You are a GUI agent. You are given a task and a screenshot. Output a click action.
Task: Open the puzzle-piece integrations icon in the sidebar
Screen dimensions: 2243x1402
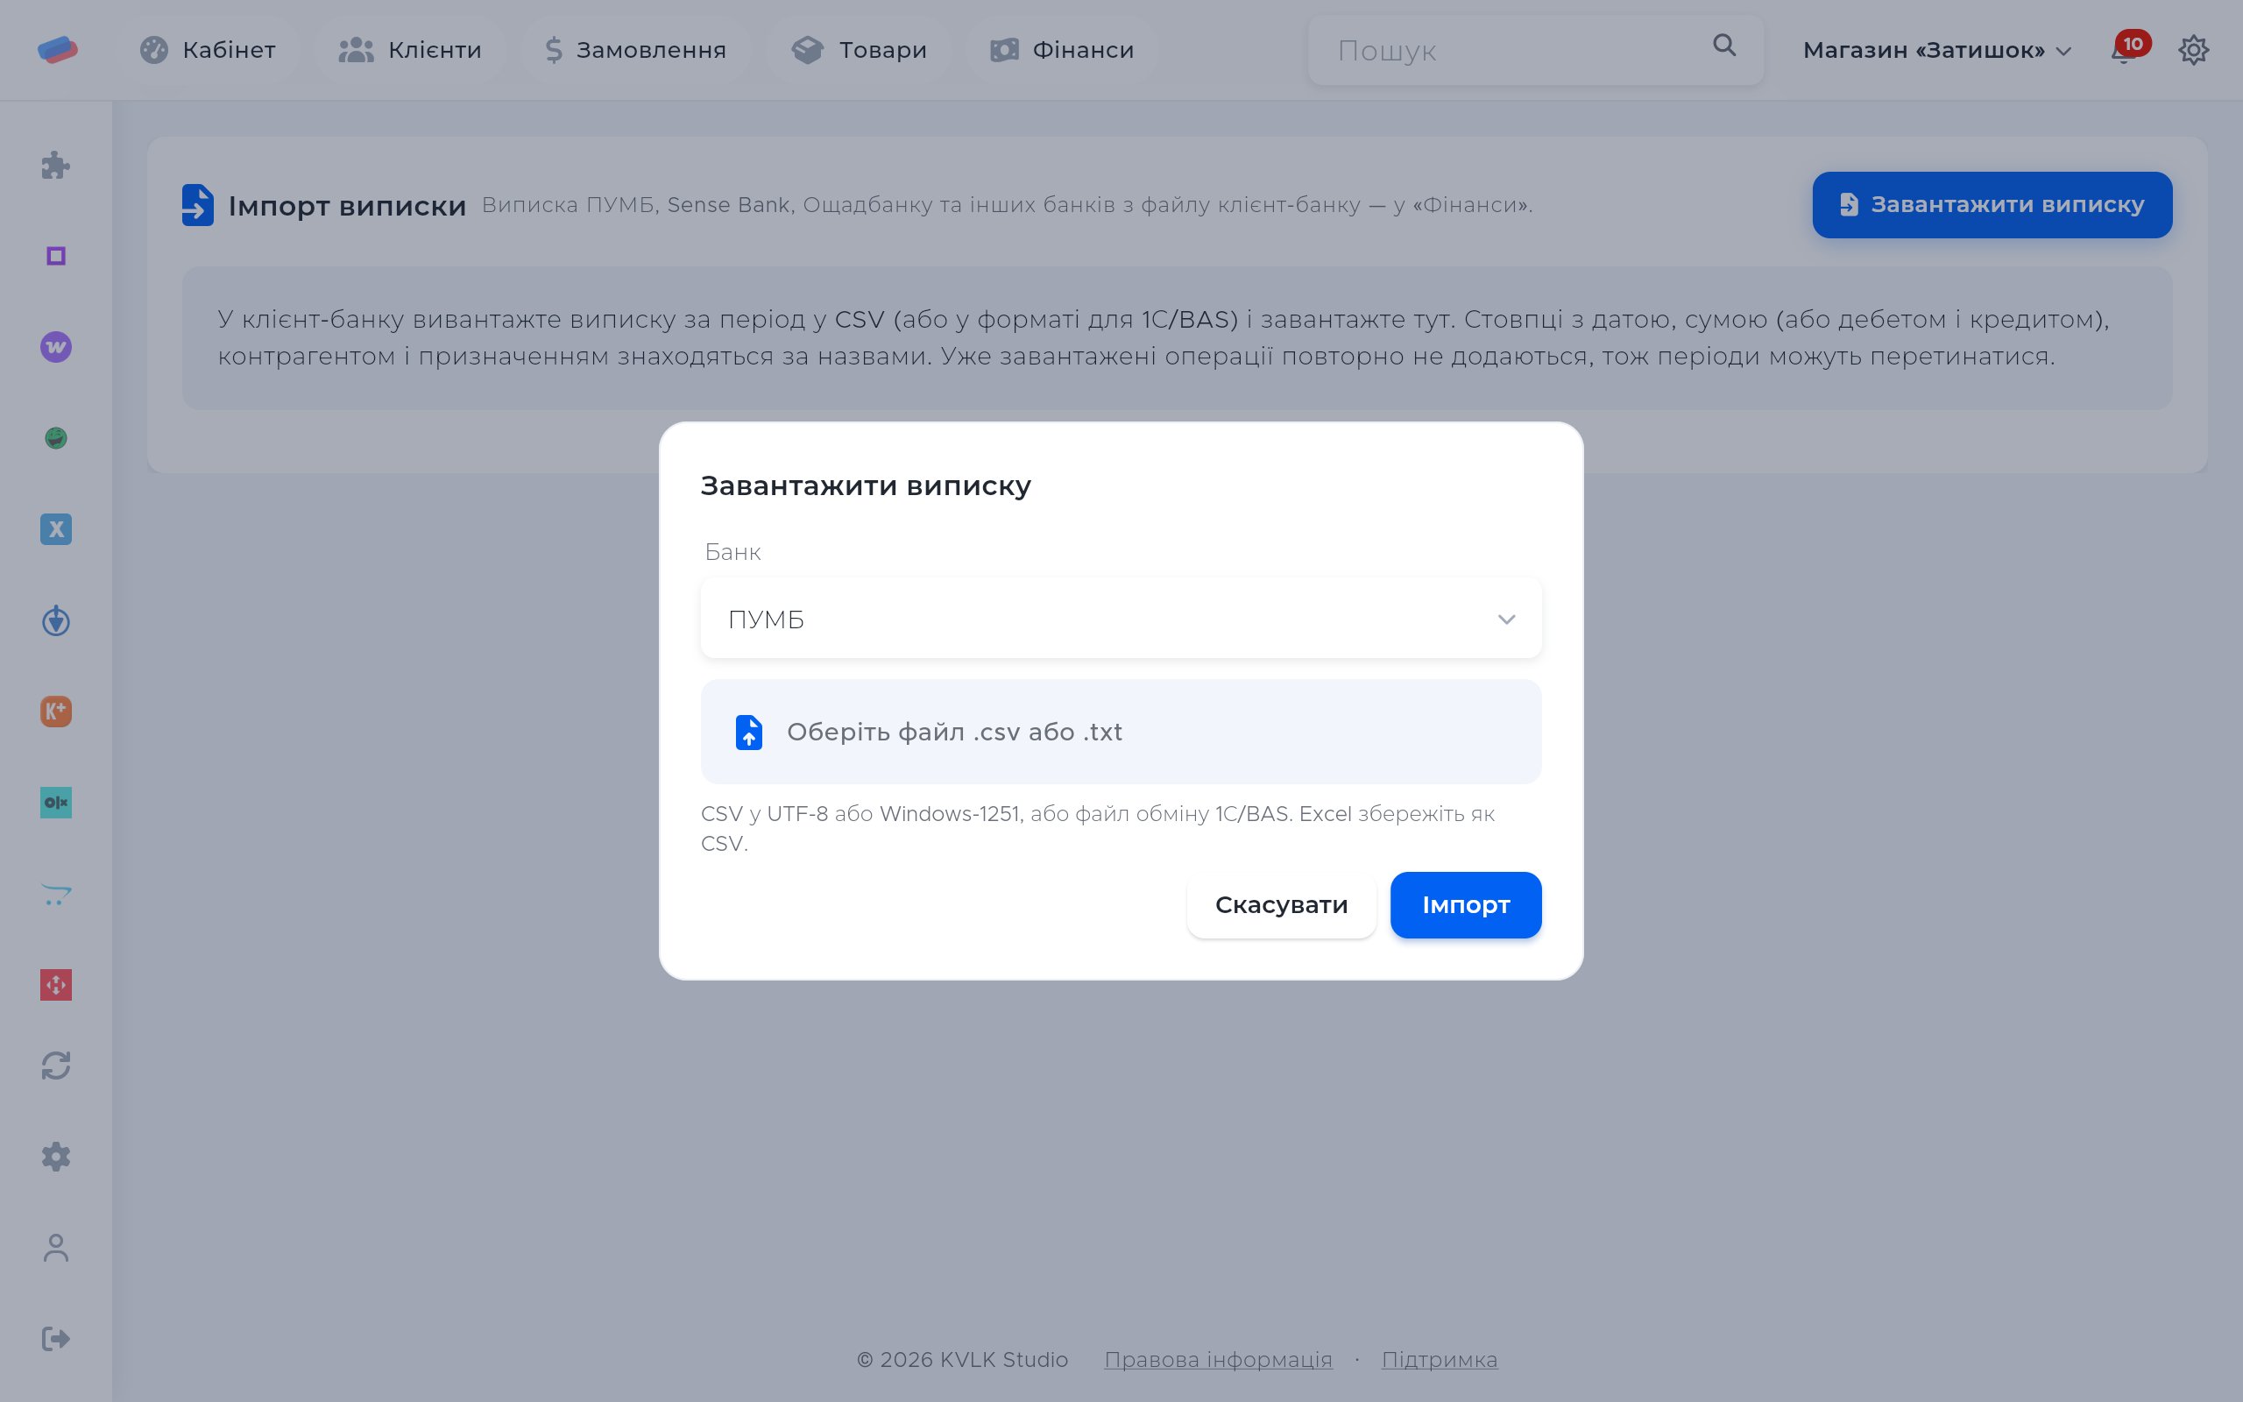pyautogui.click(x=55, y=165)
